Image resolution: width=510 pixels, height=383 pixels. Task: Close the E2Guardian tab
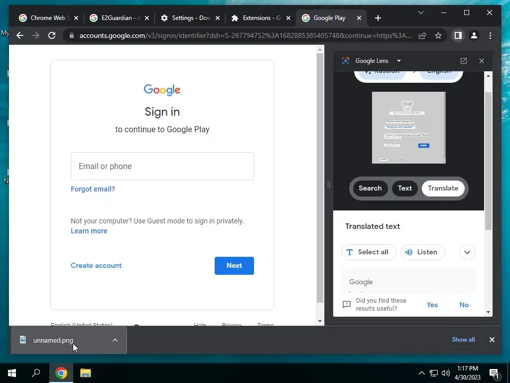pyautogui.click(x=147, y=18)
